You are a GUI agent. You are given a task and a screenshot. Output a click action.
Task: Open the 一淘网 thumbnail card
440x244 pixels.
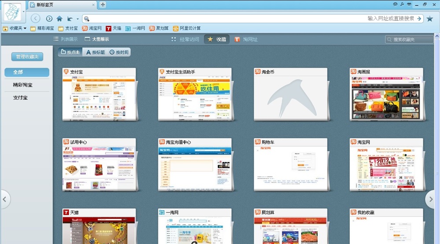(195, 226)
